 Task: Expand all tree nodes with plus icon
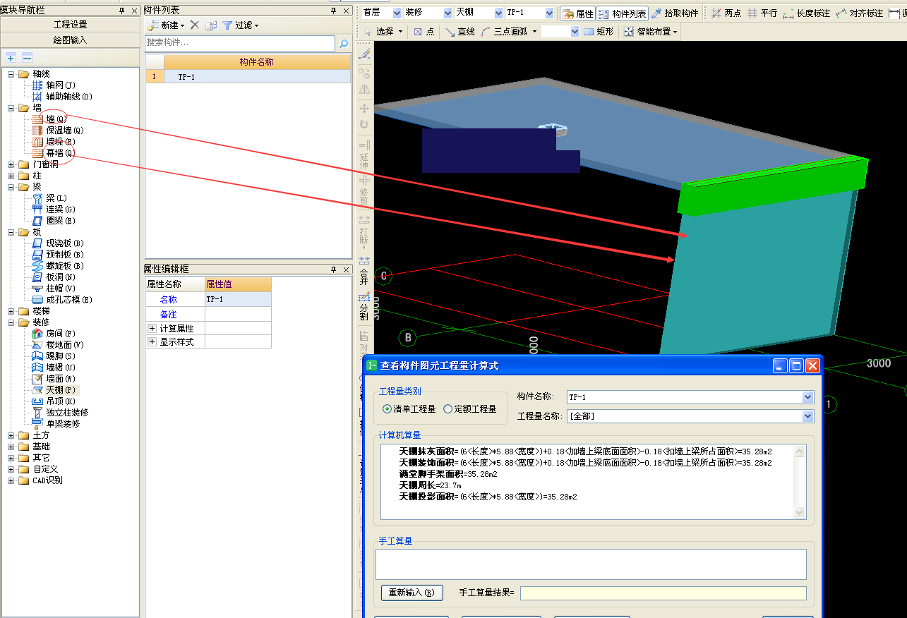click(x=11, y=58)
